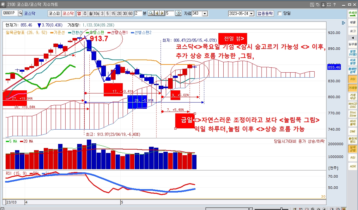Click the fullscreen expand icon in title bar

click(x=329, y=5)
